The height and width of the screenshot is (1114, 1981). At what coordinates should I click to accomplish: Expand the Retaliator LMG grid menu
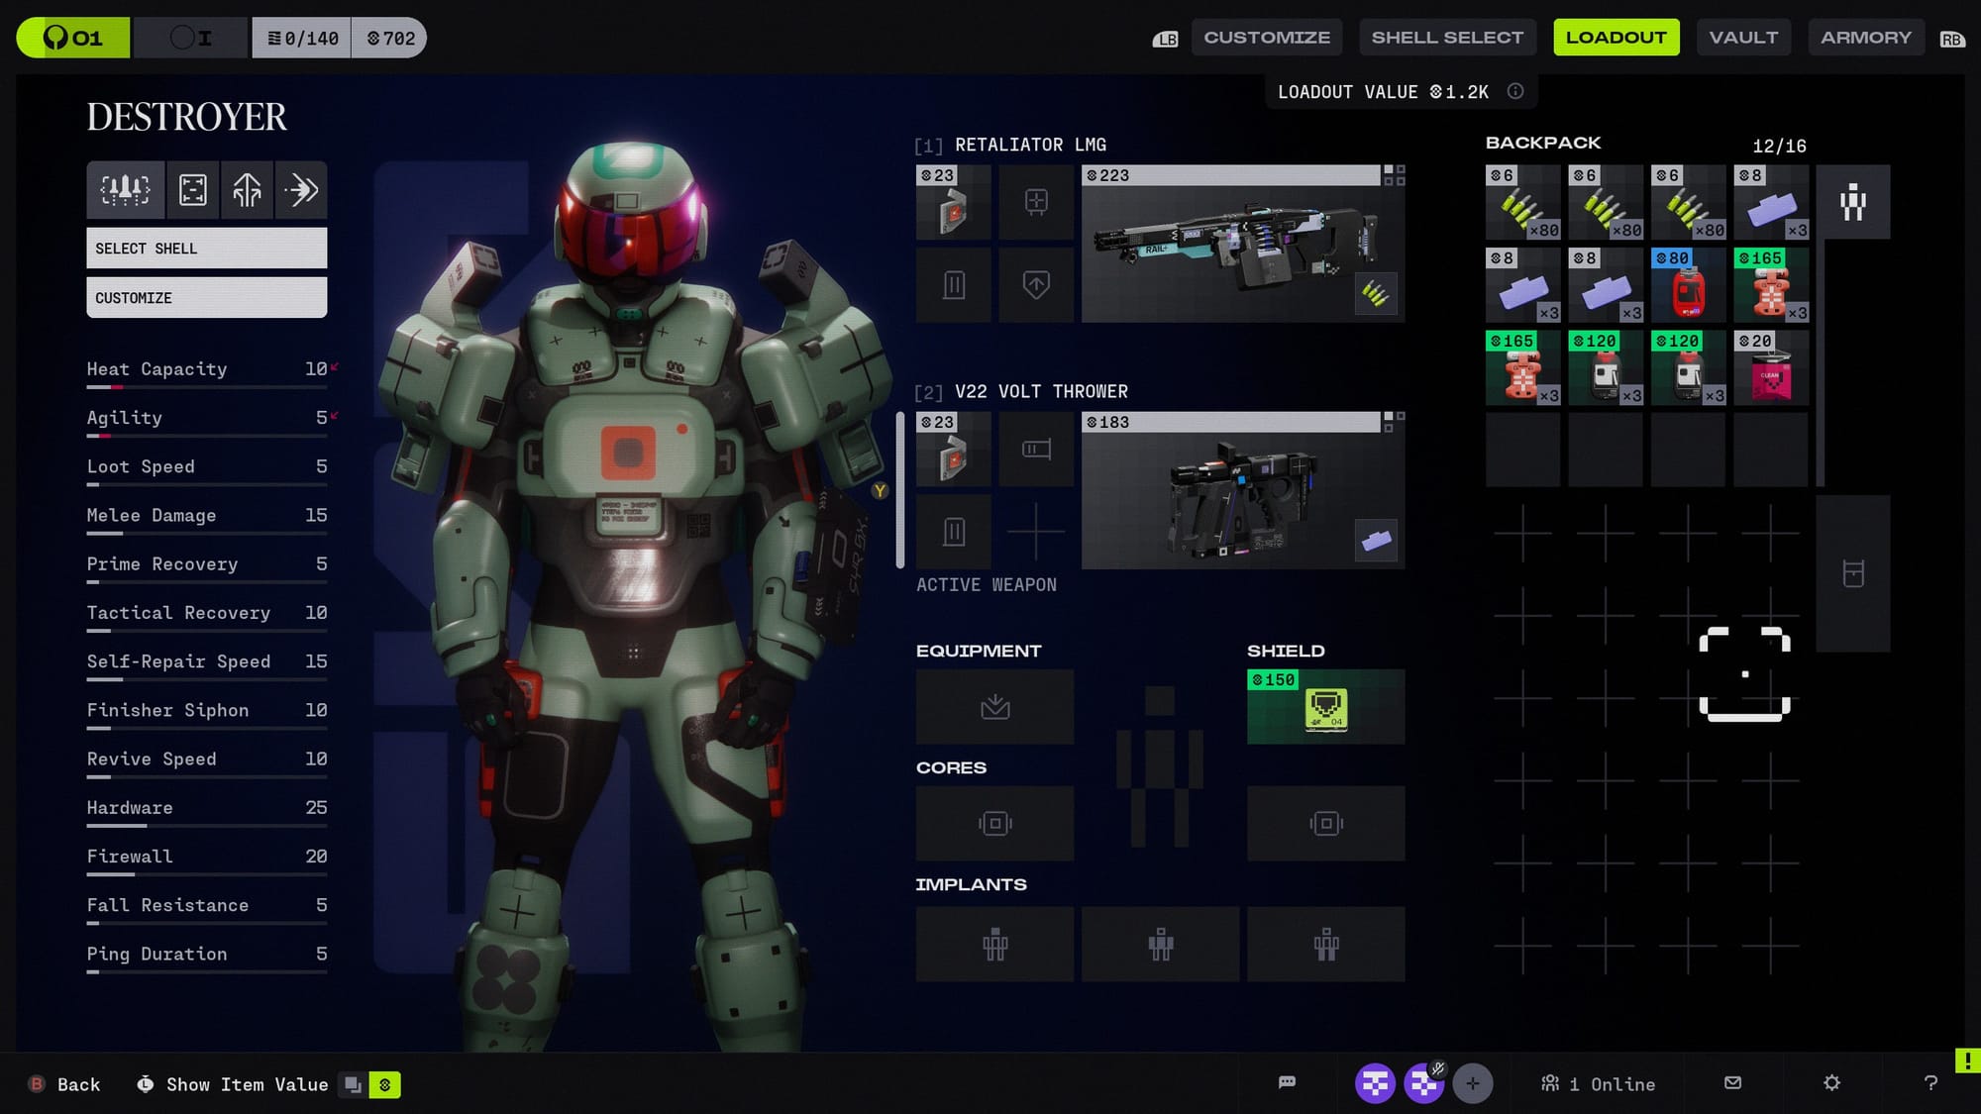1394,175
